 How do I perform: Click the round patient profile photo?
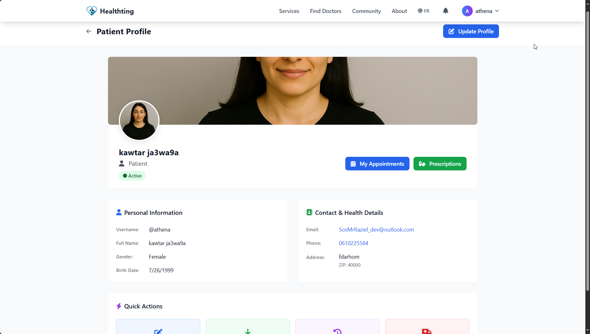click(139, 120)
